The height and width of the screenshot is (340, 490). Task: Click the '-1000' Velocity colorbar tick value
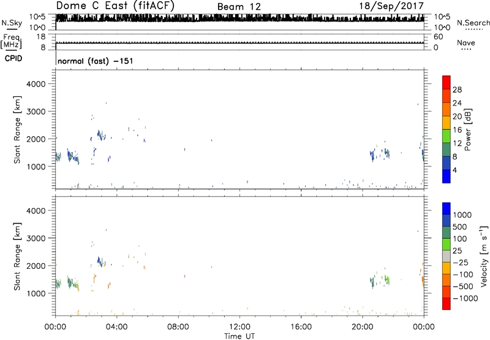[x=466, y=298]
